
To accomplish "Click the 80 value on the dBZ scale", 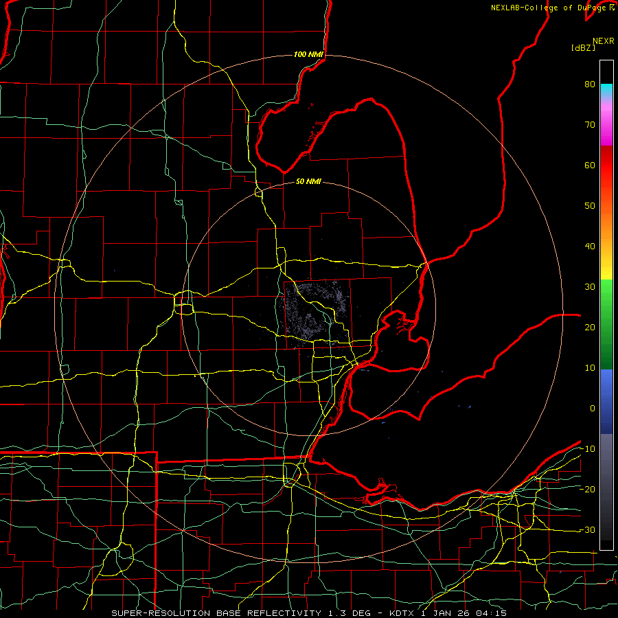I will coord(590,84).
